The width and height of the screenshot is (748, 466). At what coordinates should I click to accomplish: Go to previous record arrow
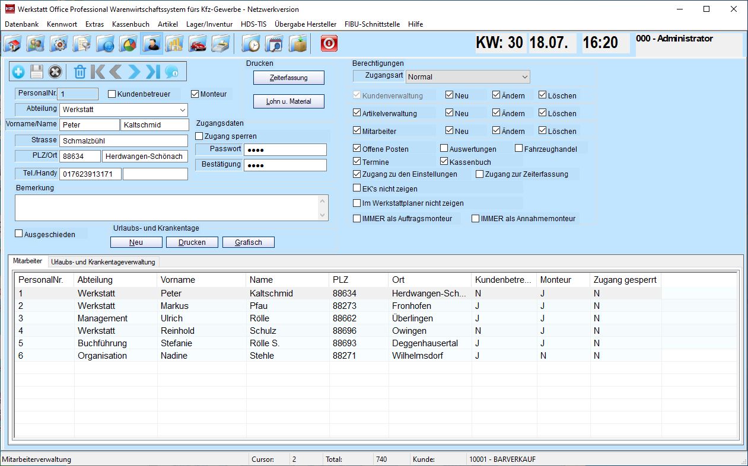116,72
